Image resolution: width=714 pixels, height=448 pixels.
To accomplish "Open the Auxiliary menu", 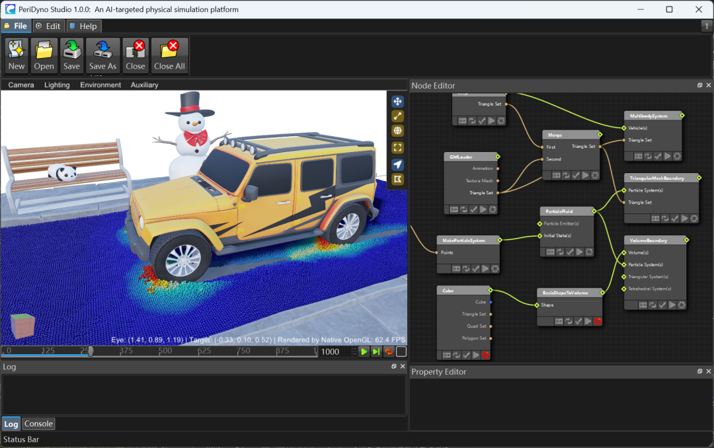I will pyautogui.click(x=144, y=85).
